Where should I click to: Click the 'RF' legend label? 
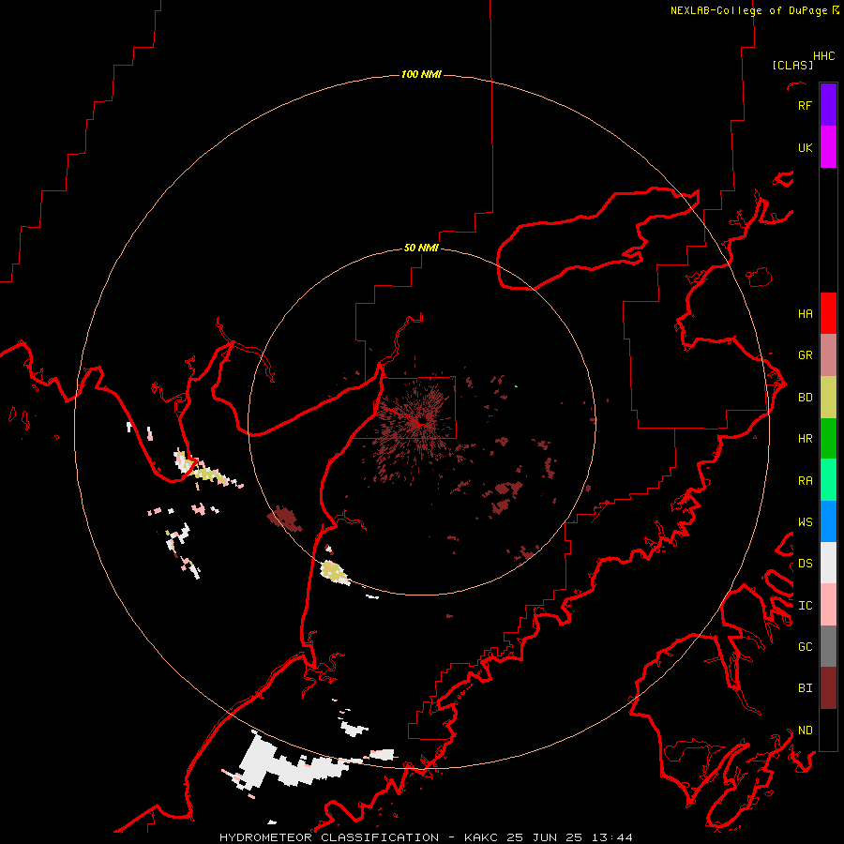(x=805, y=105)
